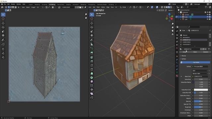Screen dimensions: 212x119
Task: Click the Assign material button
Action: point(185,52)
